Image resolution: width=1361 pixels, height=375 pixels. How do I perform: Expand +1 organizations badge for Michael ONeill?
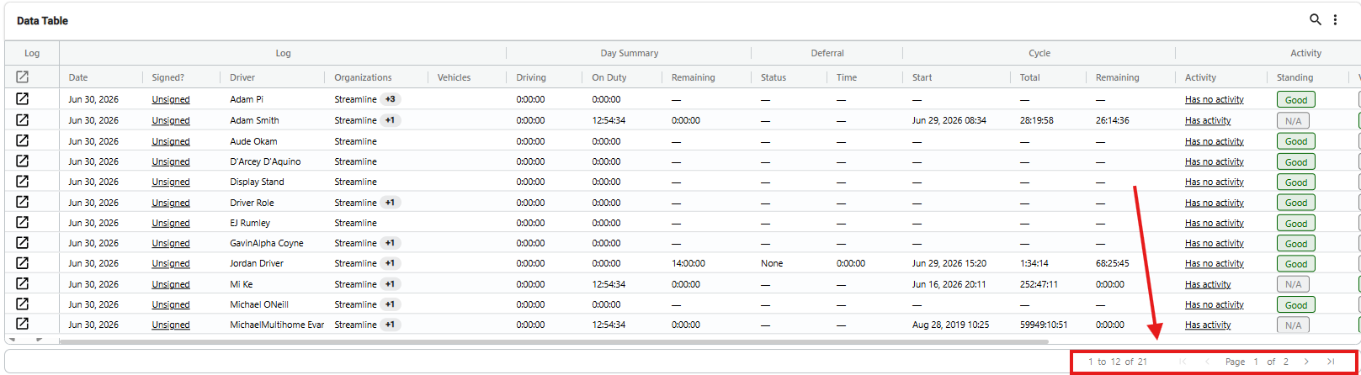391,304
